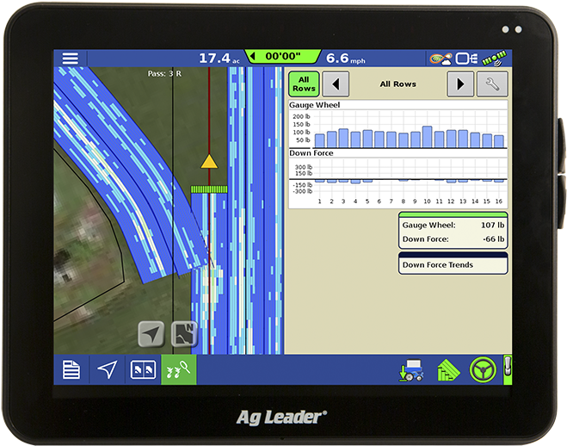Go to next row with right arrow
567x446 pixels.
pos(461,84)
